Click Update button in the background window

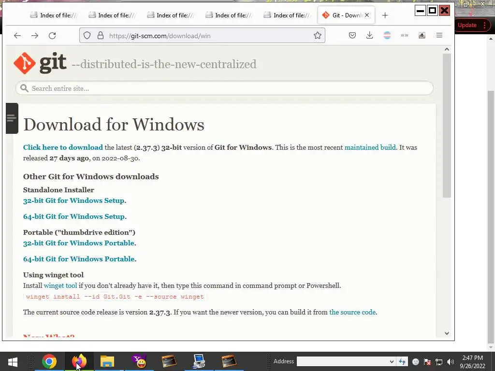tap(467, 25)
